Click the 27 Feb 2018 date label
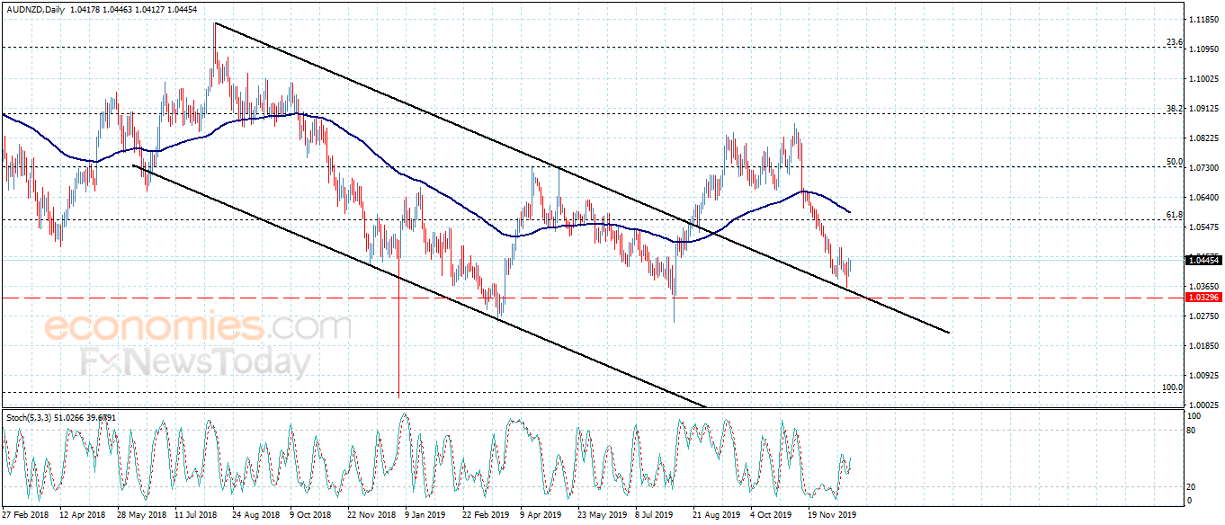The height and width of the screenshot is (525, 1225). tap(25, 516)
